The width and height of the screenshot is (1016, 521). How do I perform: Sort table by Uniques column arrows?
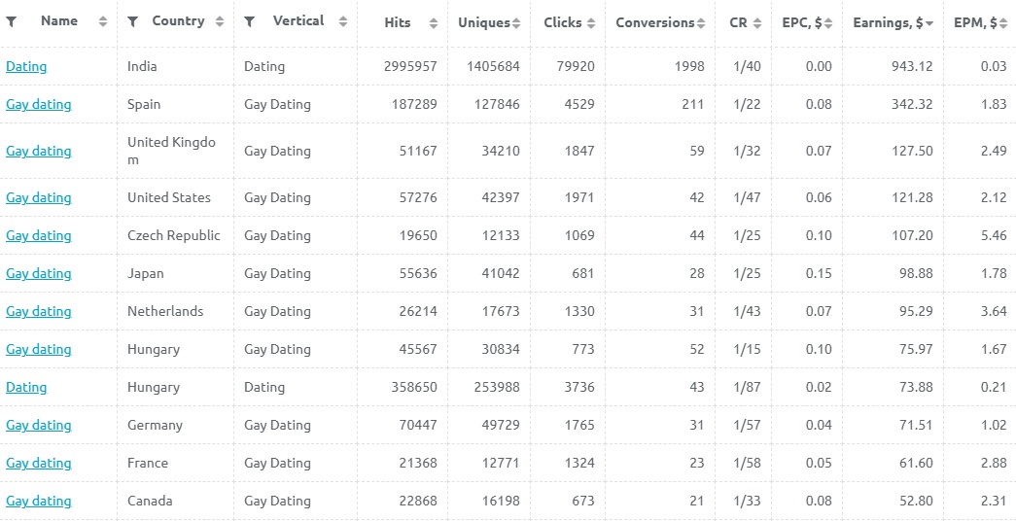point(516,22)
